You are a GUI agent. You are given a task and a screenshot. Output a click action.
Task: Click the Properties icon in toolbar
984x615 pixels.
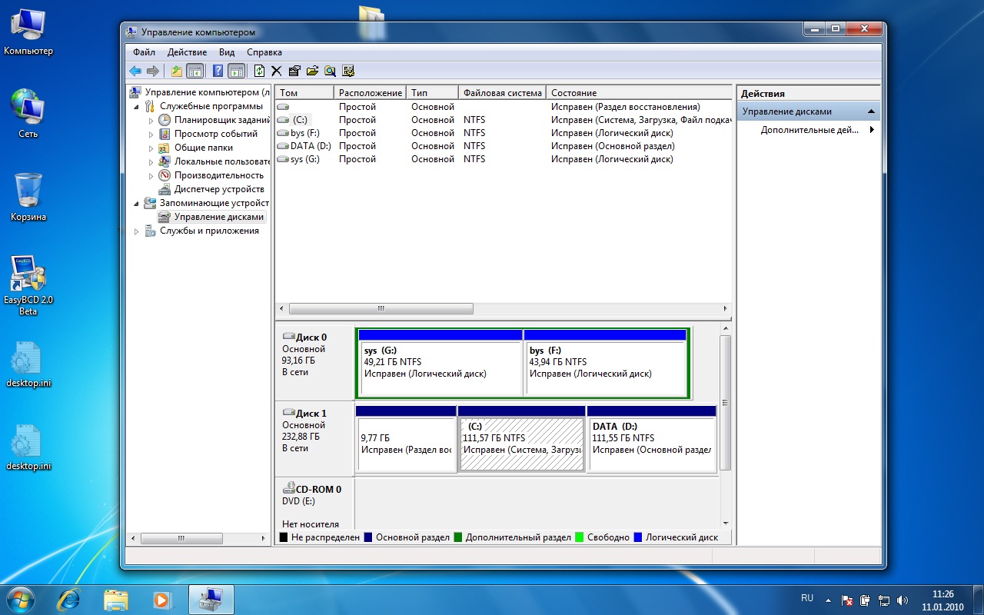(294, 71)
